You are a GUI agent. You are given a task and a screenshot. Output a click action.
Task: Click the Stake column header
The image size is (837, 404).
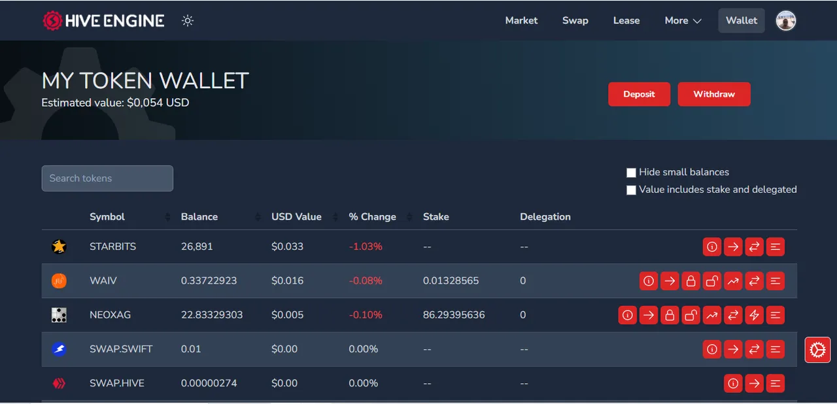(x=436, y=217)
